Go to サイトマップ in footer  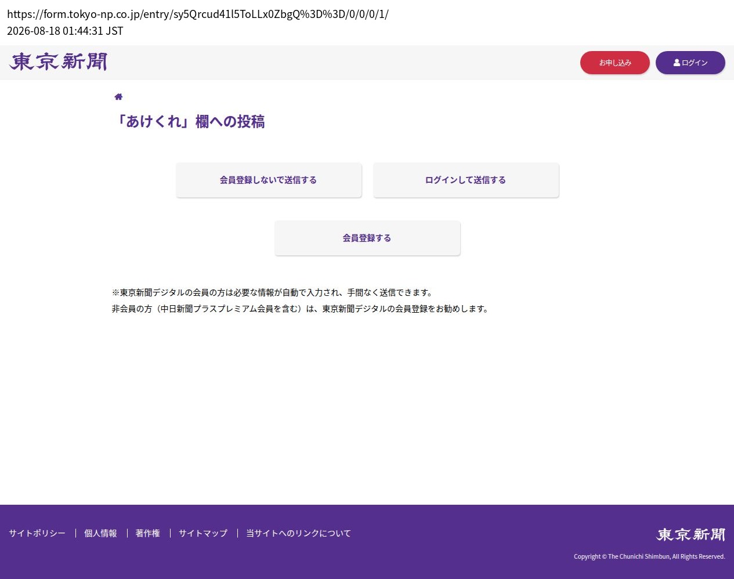coord(203,533)
